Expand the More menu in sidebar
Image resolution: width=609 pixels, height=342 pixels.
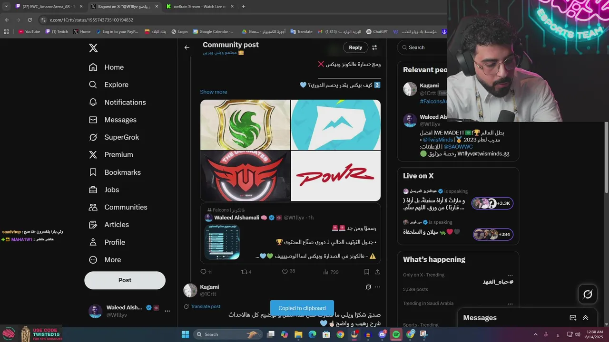(105, 260)
